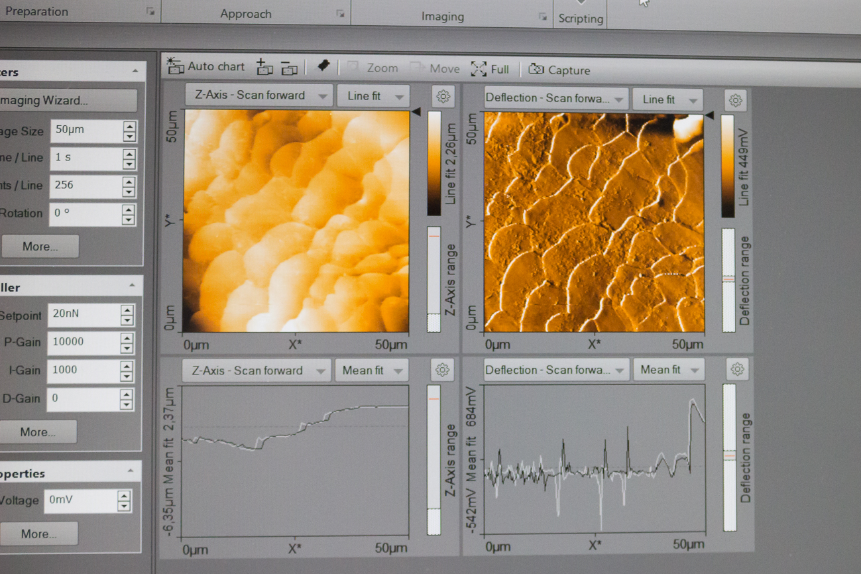Viewport: 861px width, 574px height.
Task: Open gear settings of Z-Axis line chart
Action: [442, 370]
